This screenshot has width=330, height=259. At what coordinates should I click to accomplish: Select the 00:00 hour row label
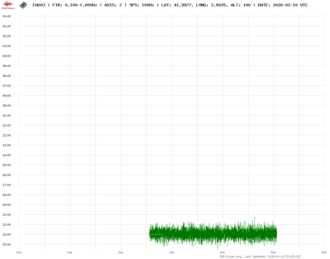pos(7,16)
